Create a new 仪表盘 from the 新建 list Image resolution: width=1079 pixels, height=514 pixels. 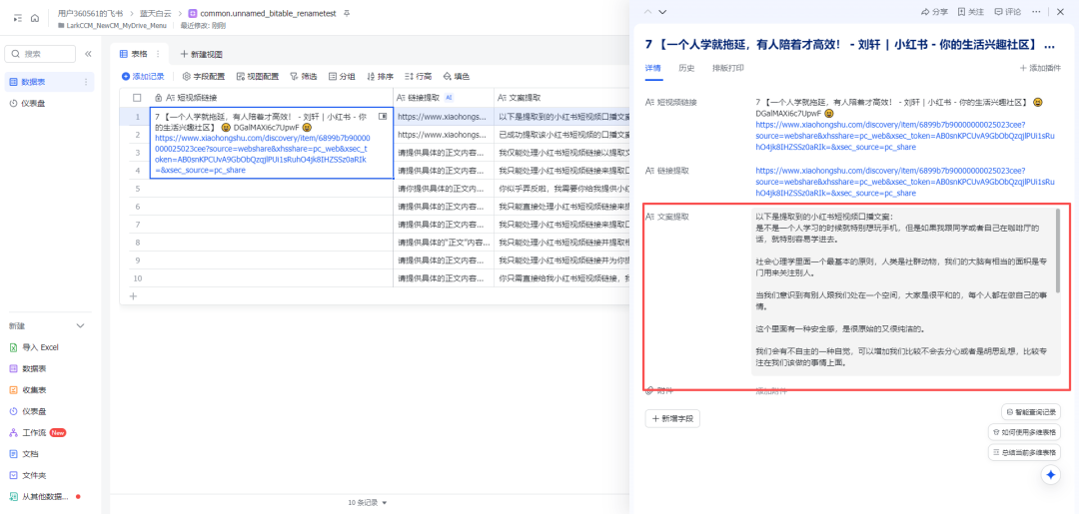pos(28,411)
